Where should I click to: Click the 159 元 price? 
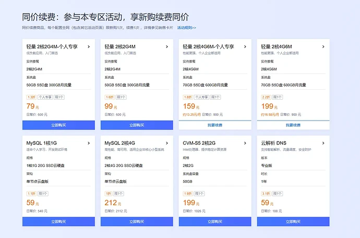[191, 106]
